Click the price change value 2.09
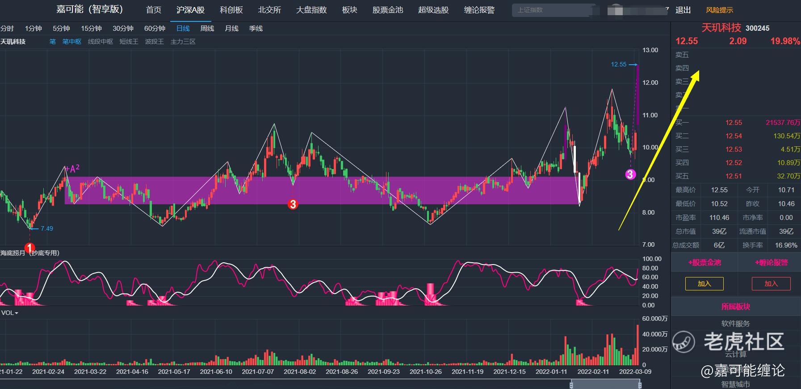The image size is (801, 389). coord(738,41)
